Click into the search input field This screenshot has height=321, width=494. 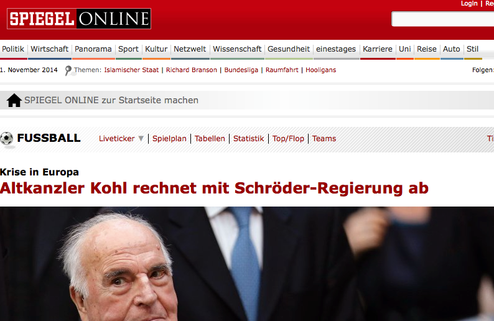coord(442,19)
